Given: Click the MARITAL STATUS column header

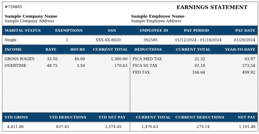Looking at the screenshot, I should pyautogui.click(x=23, y=30).
